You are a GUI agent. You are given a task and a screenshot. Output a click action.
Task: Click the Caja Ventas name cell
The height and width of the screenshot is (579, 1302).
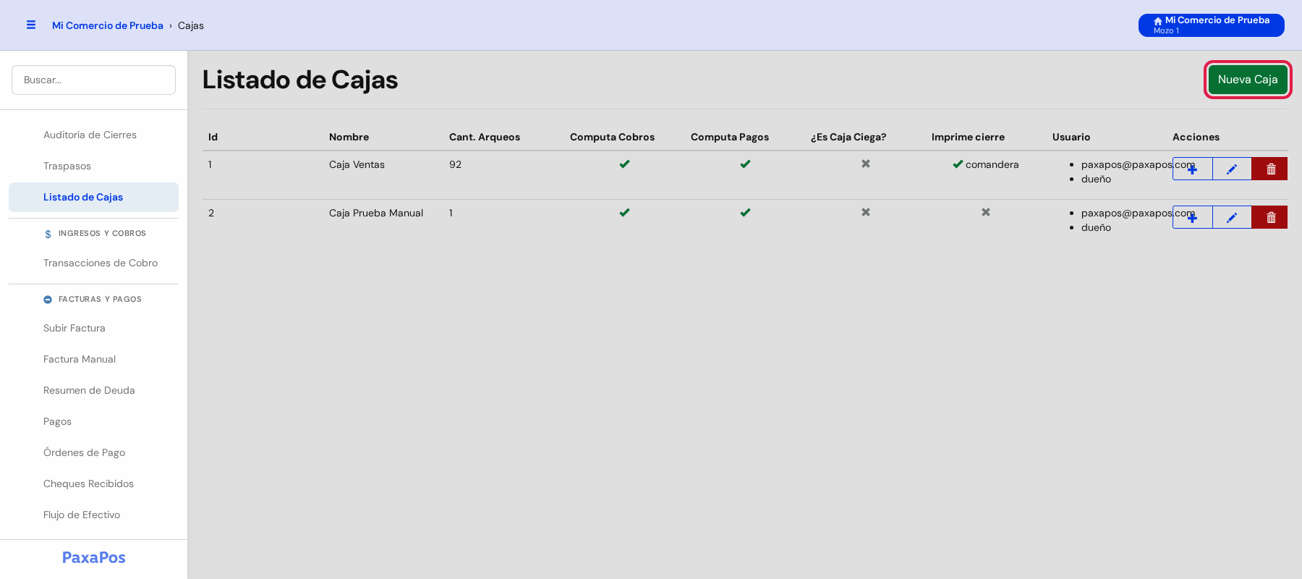357,164
